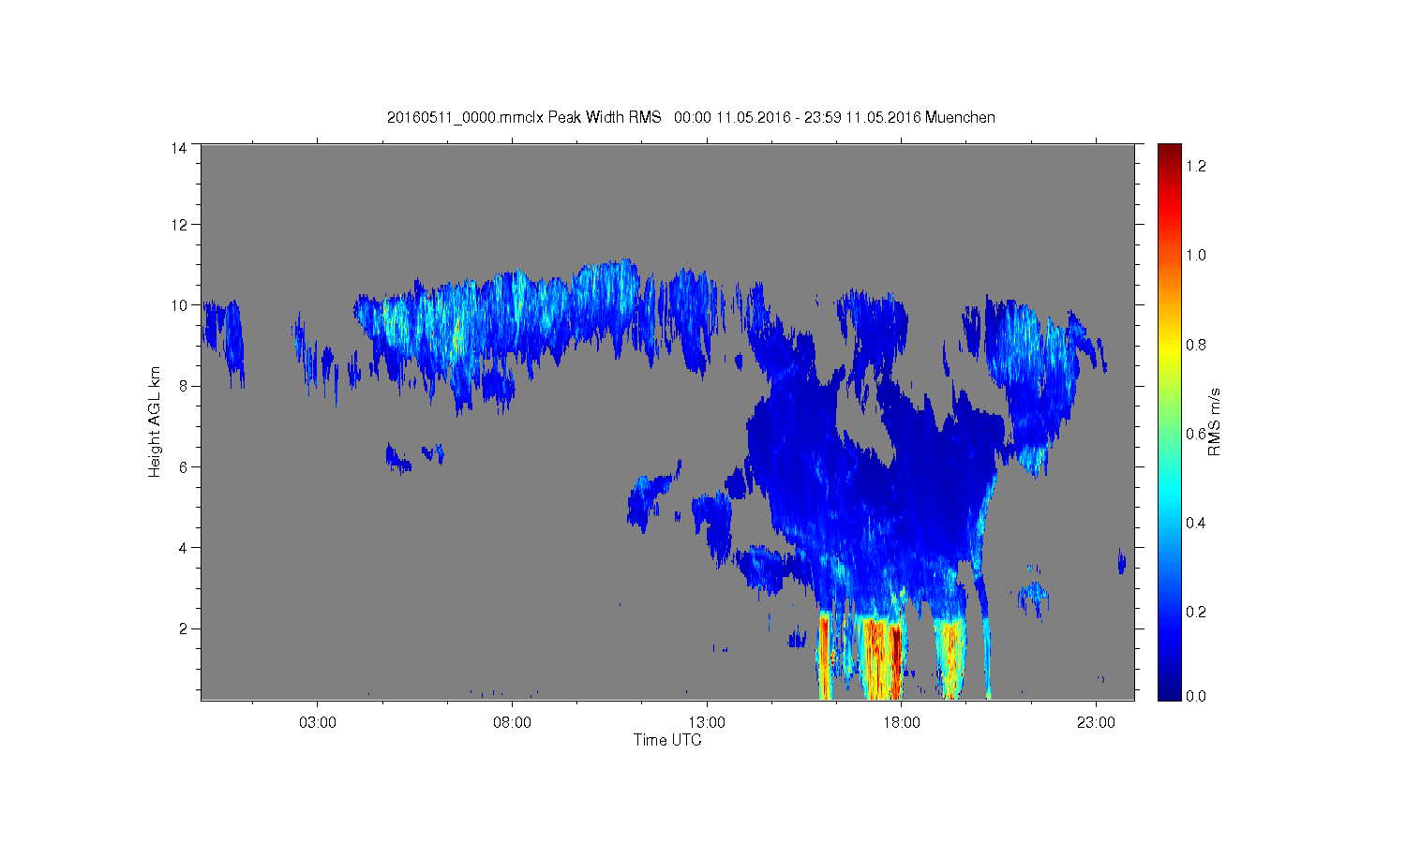This screenshot has height=843, width=1406.
Task: Click the 'Time UTC' x-axis label
Action: 667,740
